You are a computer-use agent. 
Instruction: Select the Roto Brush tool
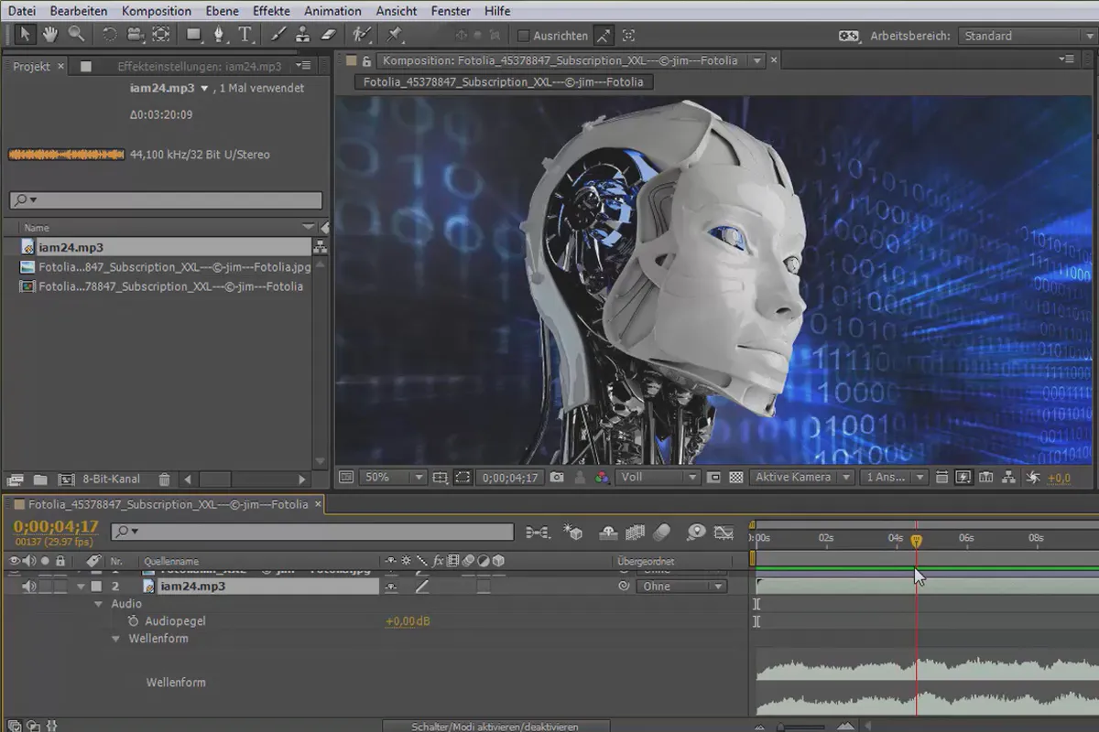coord(363,35)
